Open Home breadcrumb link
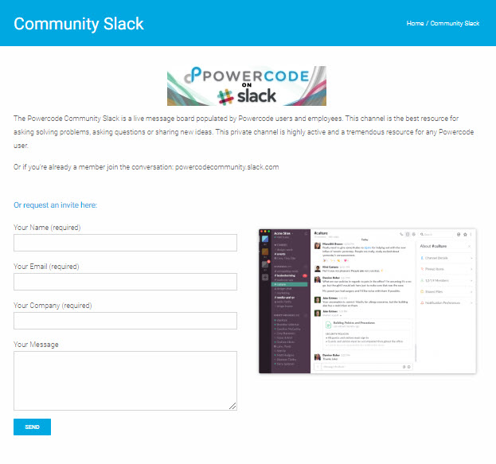The height and width of the screenshot is (464, 496). [415, 23]
